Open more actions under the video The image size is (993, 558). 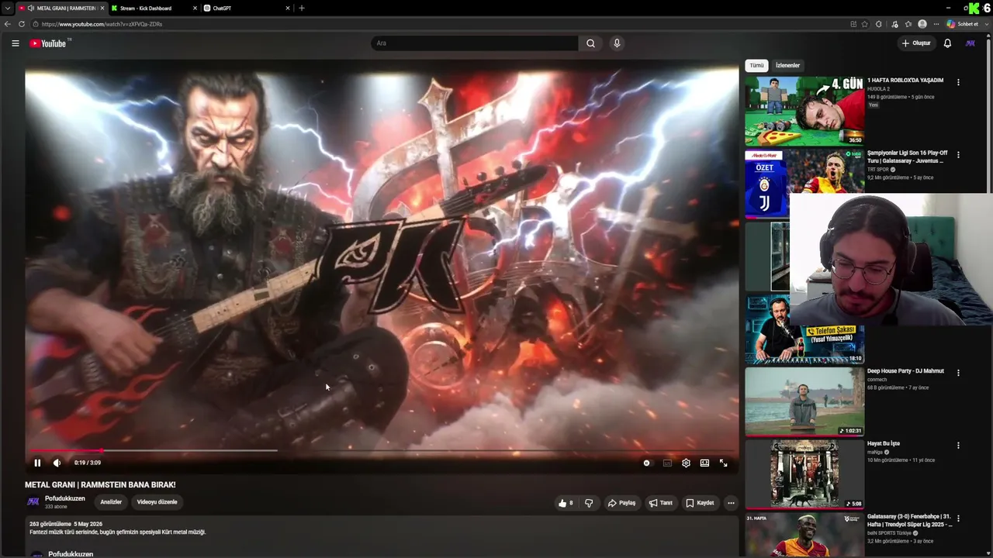(731, 503)
